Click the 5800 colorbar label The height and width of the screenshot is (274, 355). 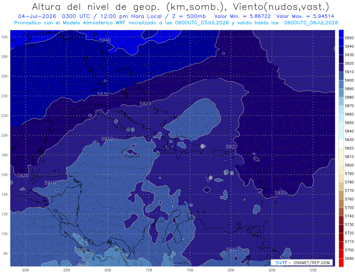[349, 165]
